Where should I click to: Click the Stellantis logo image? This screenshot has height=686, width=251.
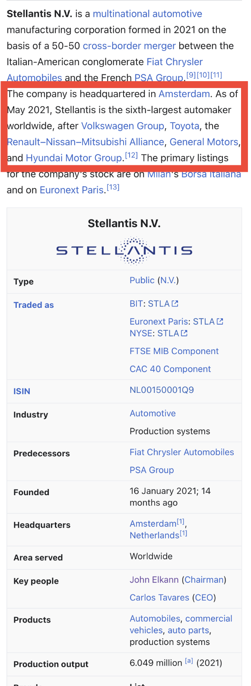coord(124,250)
